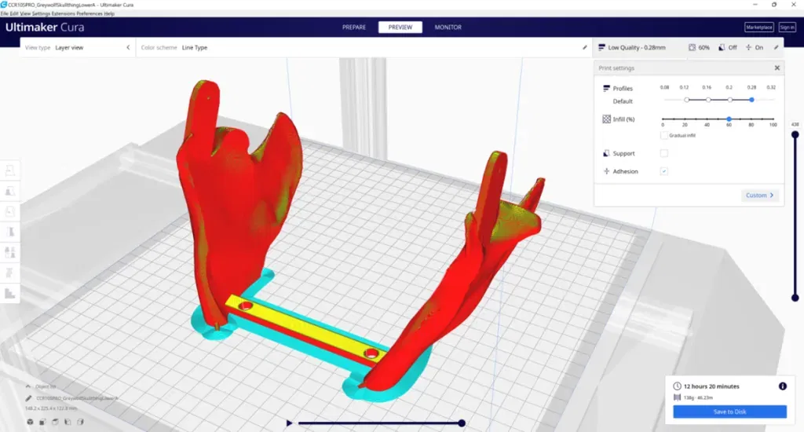The image size is (804, 432).
Task: Click the 12 hours 20 minutes estimate
Action: point(711,386)
